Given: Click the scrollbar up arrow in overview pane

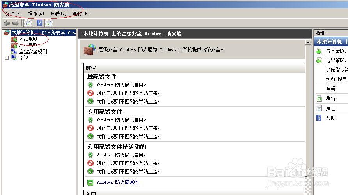Looking at the screenshot, I should pos(308,42).
